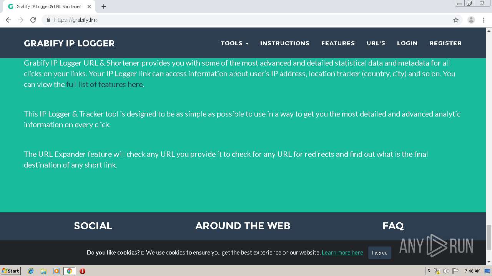Open the Chrome three-dot menu
The height and width of the screenshot is (276, 492).
click(x=484, y=20)
